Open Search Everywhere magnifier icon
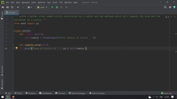 165,7
